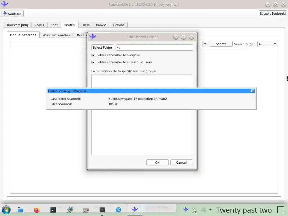
Task: Confirm with OK in Add Shared Folder
Action: pyautogui.click(x=157, y=163)
